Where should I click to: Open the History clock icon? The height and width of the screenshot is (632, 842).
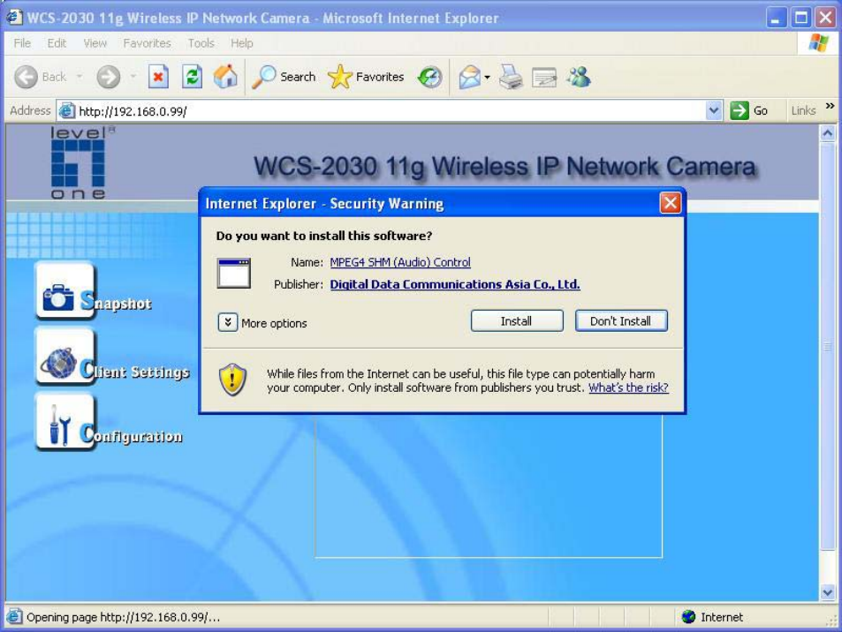point(430,78)
